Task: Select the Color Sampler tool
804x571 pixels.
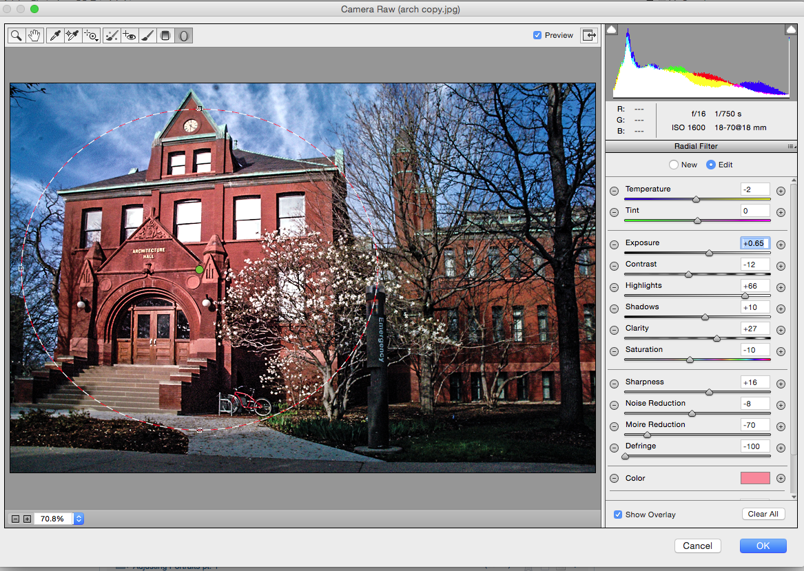Action: [x=73, y=35]
